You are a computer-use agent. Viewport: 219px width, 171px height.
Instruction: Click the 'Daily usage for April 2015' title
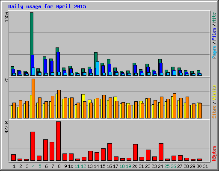point(47,6)
